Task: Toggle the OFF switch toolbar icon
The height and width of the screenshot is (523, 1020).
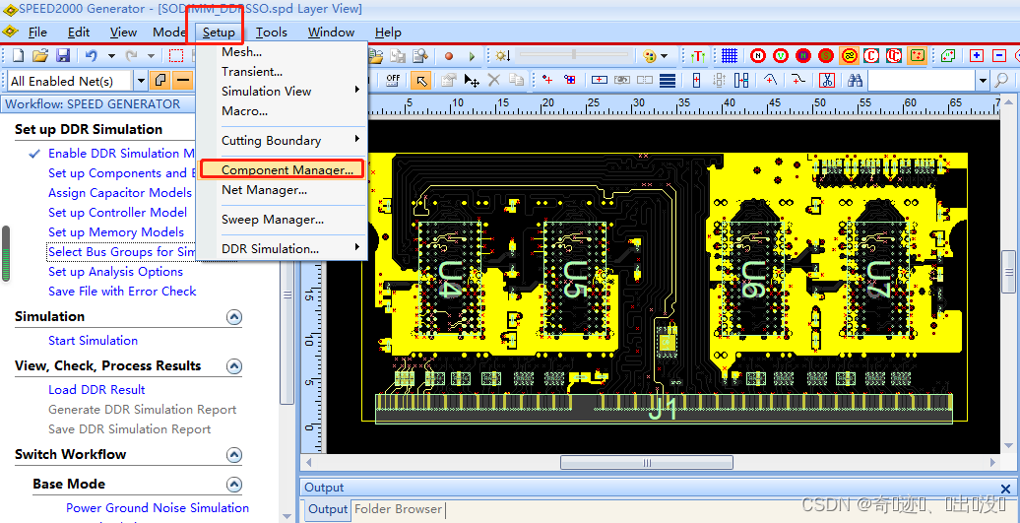Action: (x=393, y=81)
